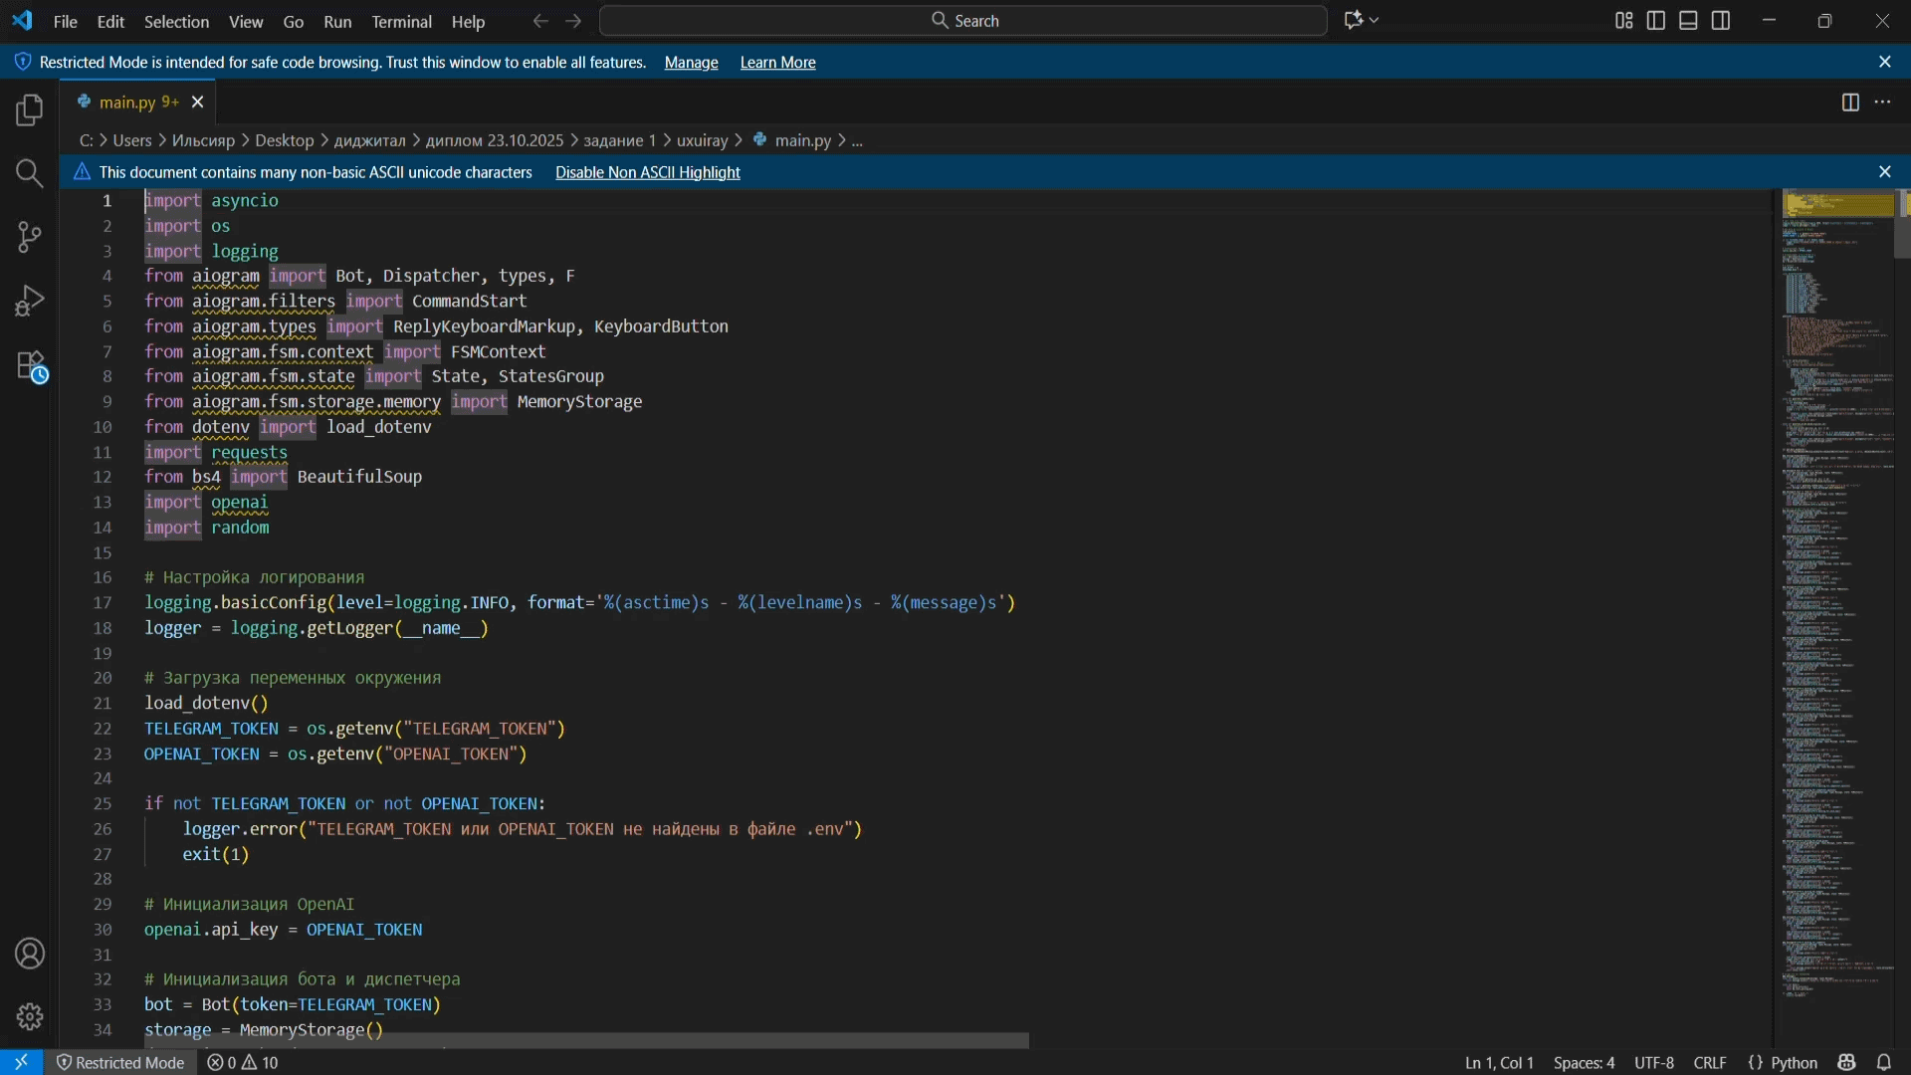The image size is (1911, 1075).
Task: Open the Run and Debug view
Action: pos(30,301)
